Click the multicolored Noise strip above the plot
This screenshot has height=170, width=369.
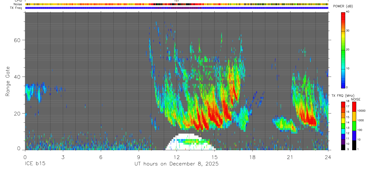click(x=177, y=4)
